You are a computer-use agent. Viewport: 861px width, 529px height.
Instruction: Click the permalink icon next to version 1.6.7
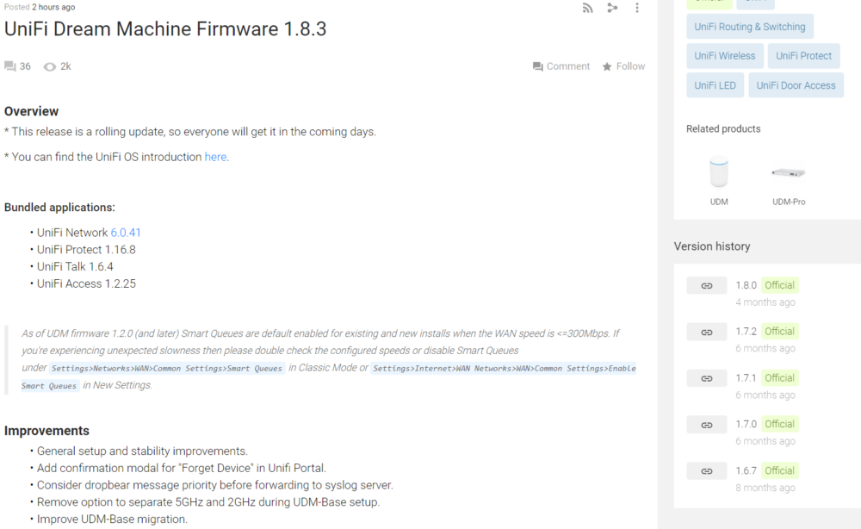click(706, 470)
